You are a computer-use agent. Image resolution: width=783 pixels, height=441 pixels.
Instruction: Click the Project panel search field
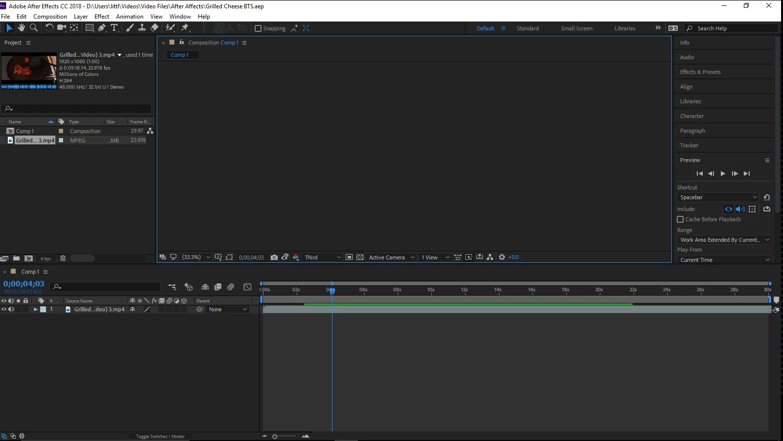(76, 109)
